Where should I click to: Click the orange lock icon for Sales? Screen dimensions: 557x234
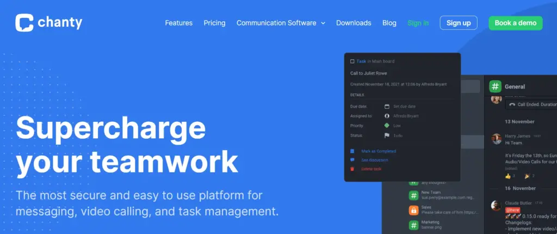413,210
